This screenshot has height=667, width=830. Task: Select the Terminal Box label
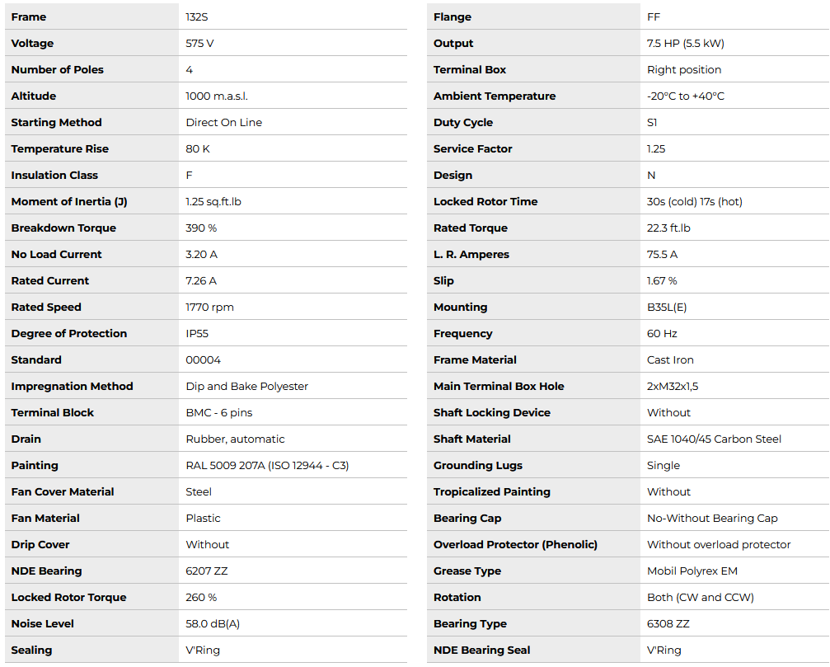coord(470,70)
